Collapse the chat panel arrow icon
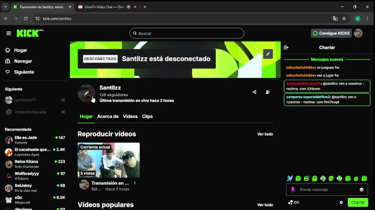 [286, 47]
